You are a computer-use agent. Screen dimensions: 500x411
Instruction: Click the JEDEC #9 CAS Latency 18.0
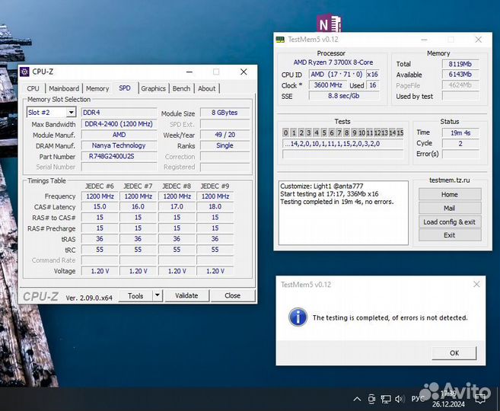[x=215, y=206]
